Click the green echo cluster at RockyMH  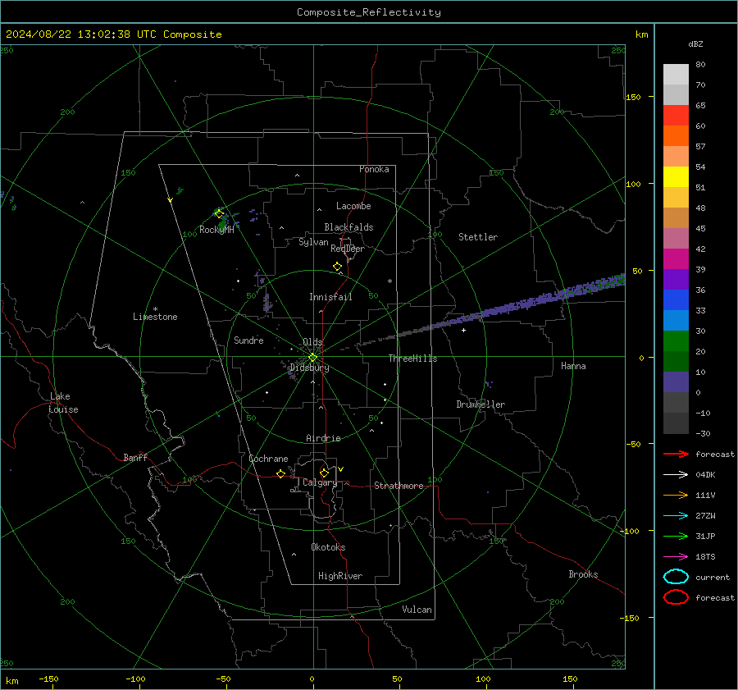tap(221, 222)
